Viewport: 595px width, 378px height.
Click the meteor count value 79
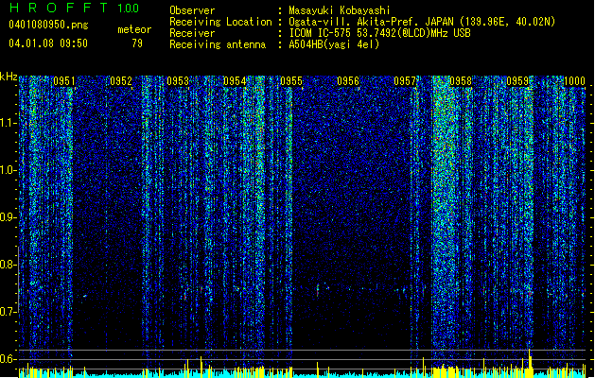pyautogui.click(x=137, y=43)
